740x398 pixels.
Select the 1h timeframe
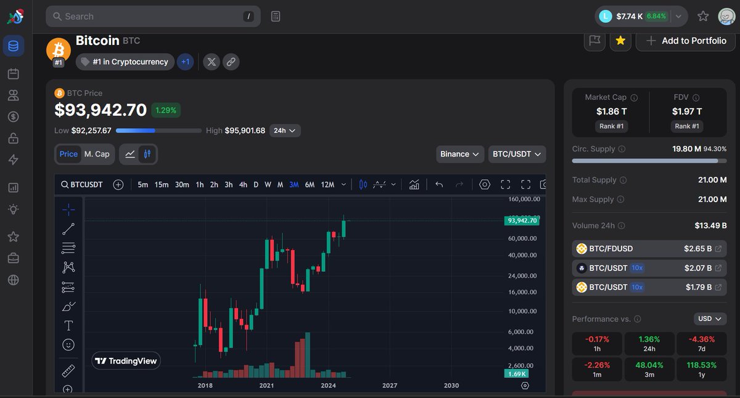(x=200, y=184)
